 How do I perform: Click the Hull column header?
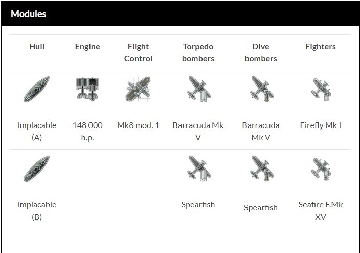37,47
